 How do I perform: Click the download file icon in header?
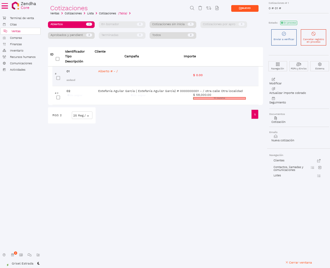tap(217, 8)
